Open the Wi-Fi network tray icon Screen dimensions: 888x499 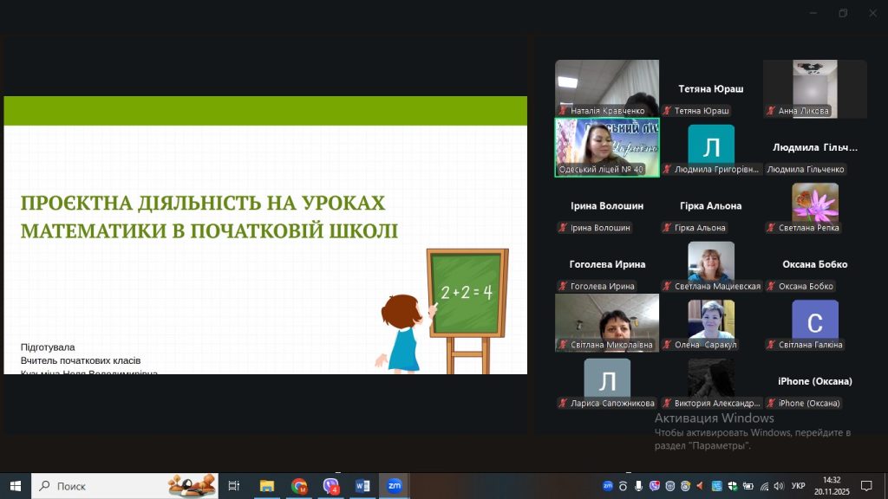coord(763,486)
